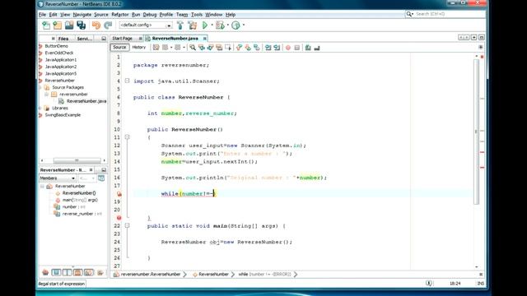Click the Find Selection magnifier icon
The height and width of the screenshot is (296, 527).
(x=193, y=48)
